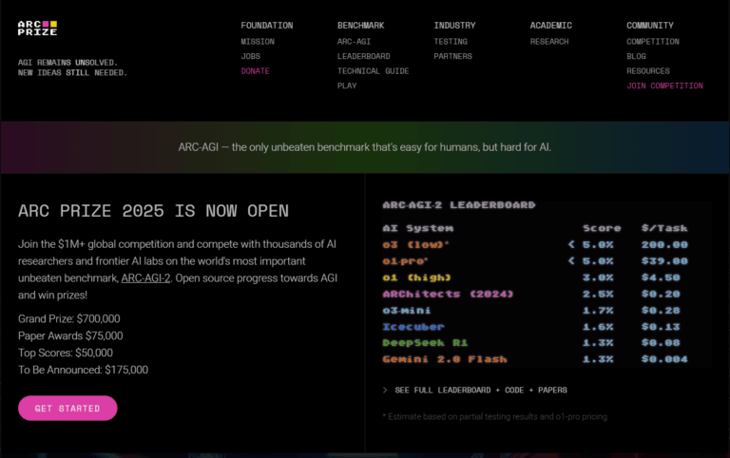Open the Resources link

647,71
